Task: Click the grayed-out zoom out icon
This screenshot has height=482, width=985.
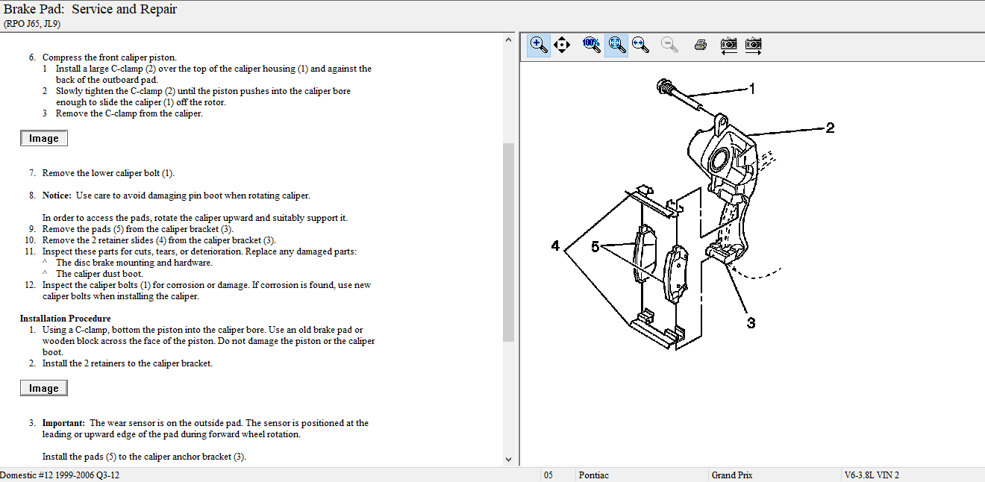Action: (x=669, y=45)
